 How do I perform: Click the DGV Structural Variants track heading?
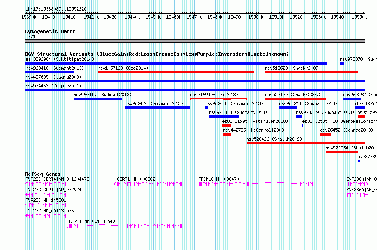[157, 54]
